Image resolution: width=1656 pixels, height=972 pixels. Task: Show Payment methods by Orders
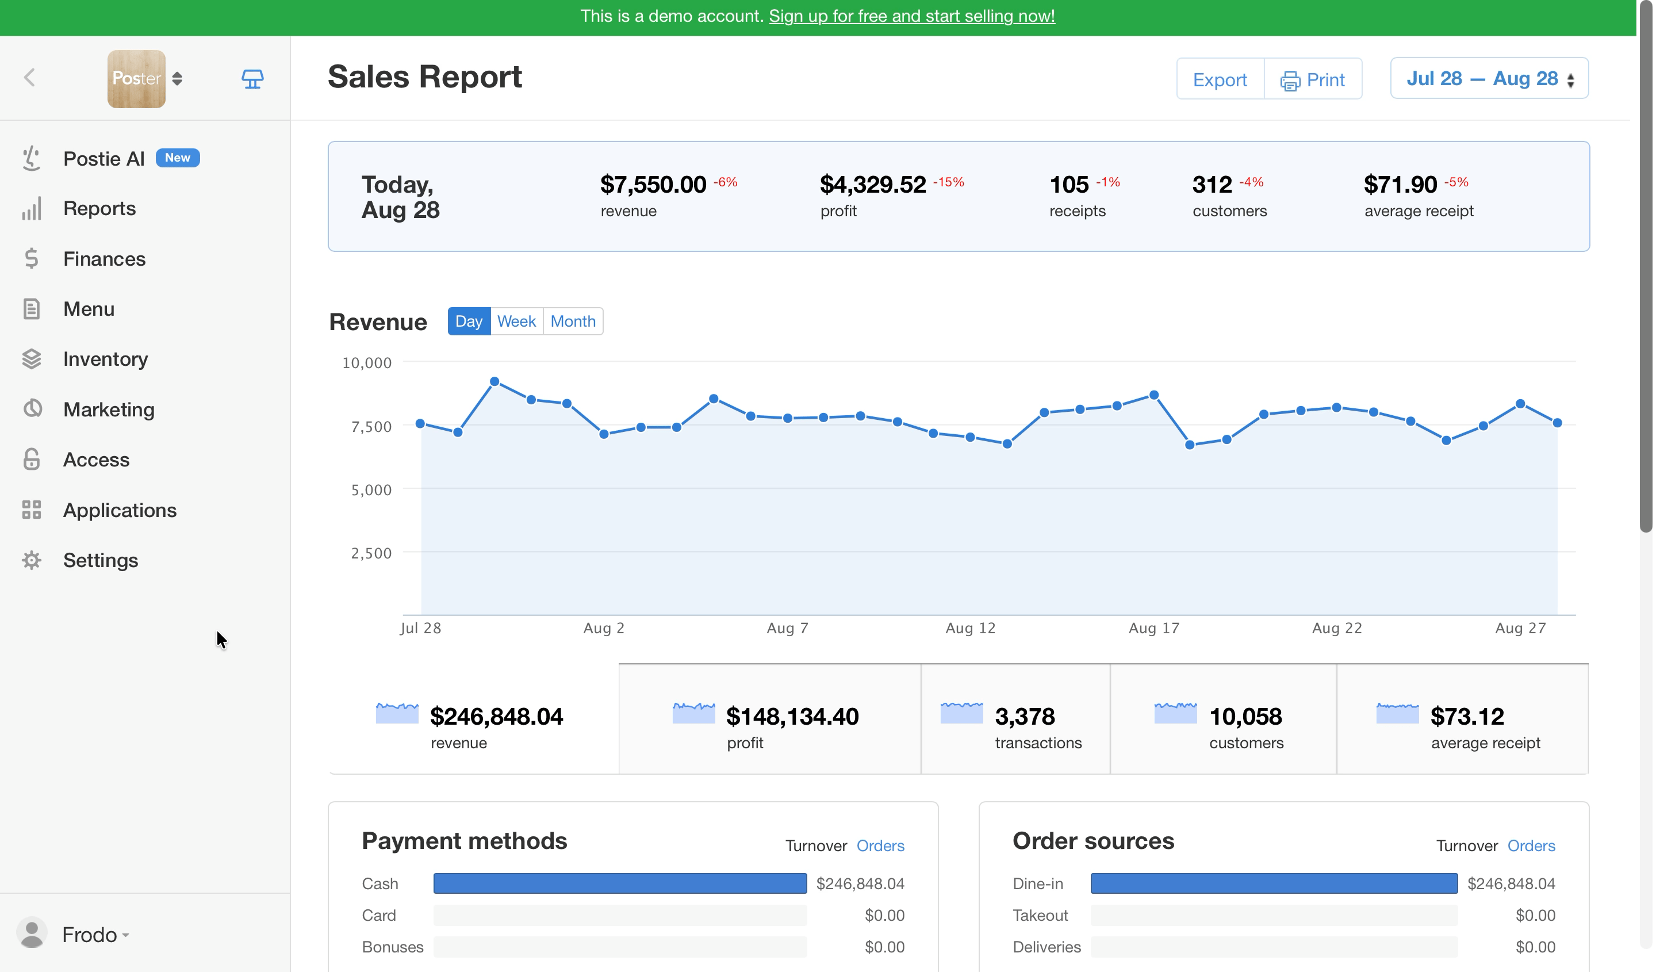880,846
